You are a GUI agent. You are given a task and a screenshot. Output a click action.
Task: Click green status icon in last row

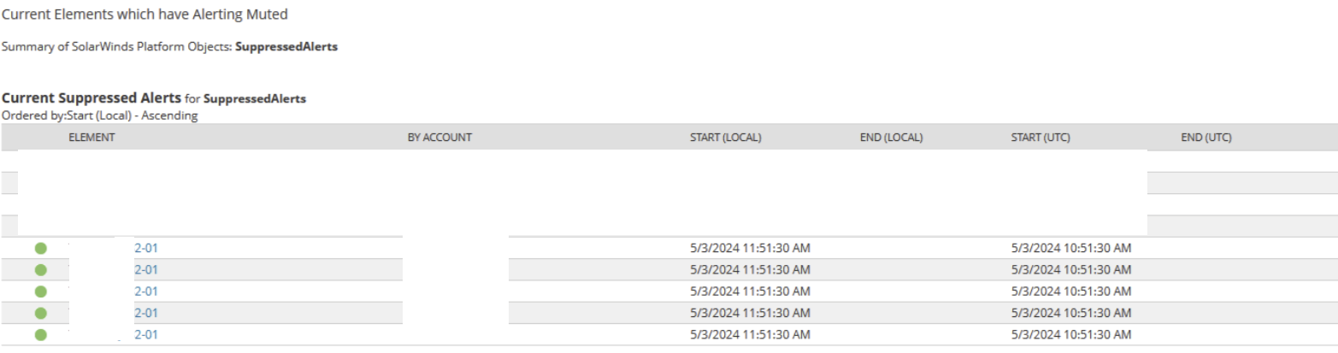tap(40, 335)
